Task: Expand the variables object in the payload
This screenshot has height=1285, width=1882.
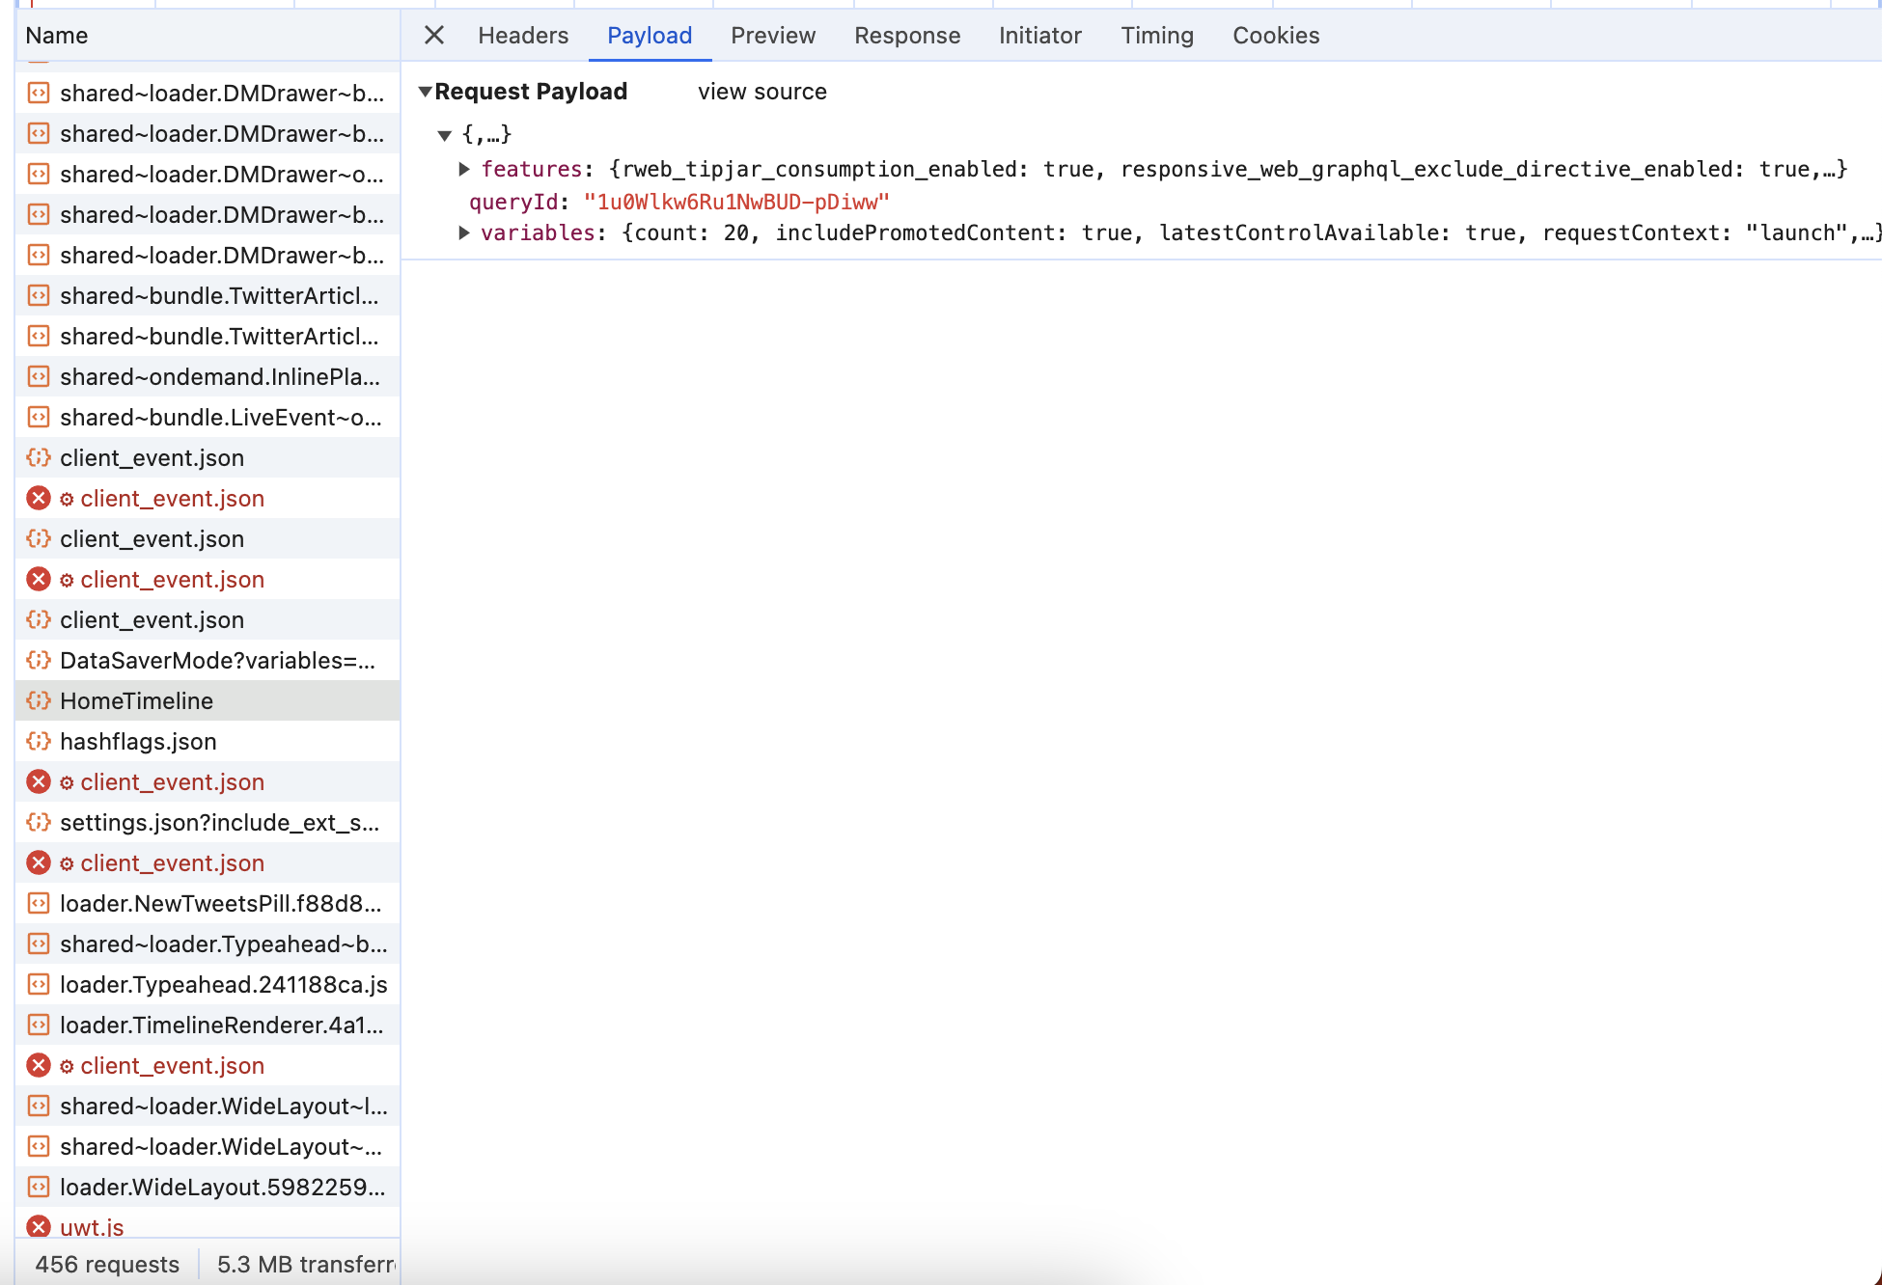Action: coord(466,232)
